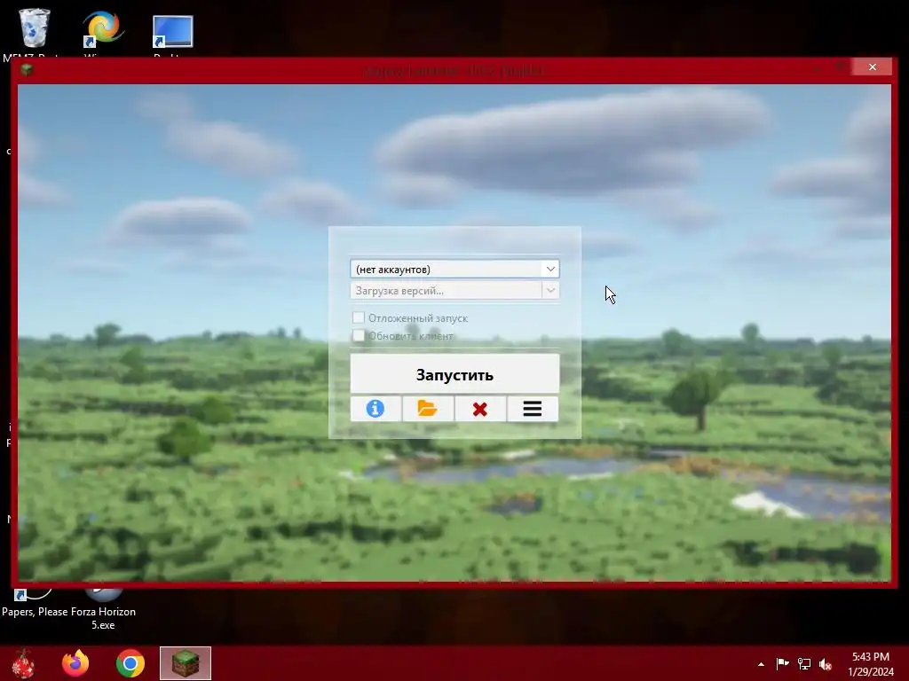Click the red X cancel button
This screenshot has height=681, width=909.
tap(480, 409)
